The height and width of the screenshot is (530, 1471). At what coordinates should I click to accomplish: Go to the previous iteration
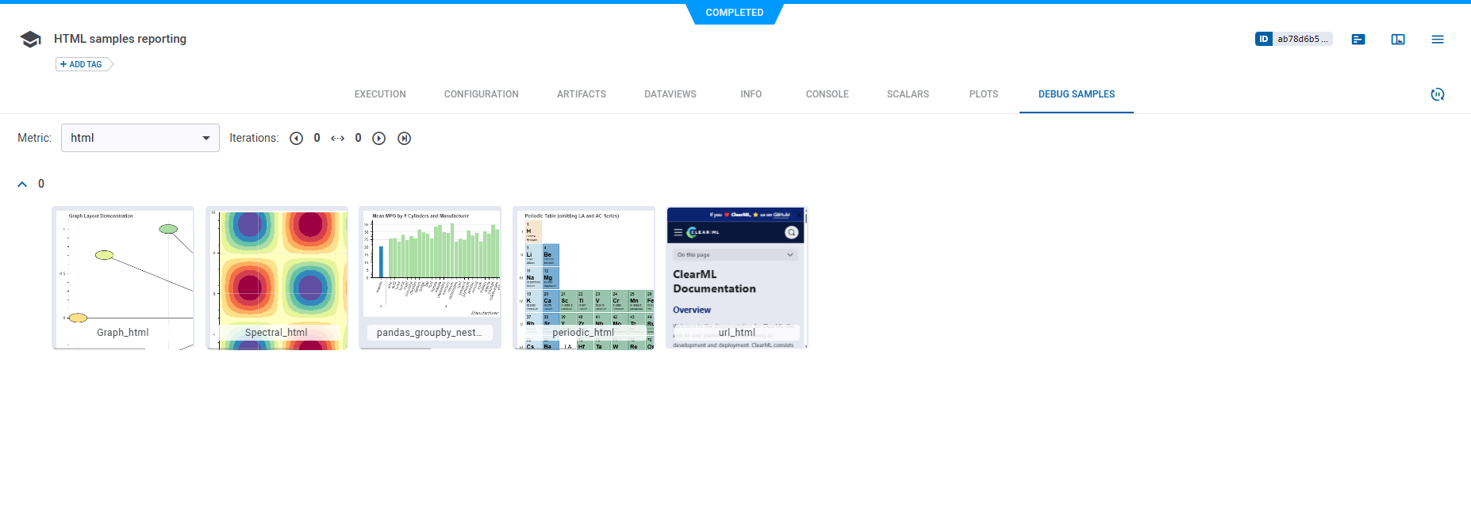[296, 139]
